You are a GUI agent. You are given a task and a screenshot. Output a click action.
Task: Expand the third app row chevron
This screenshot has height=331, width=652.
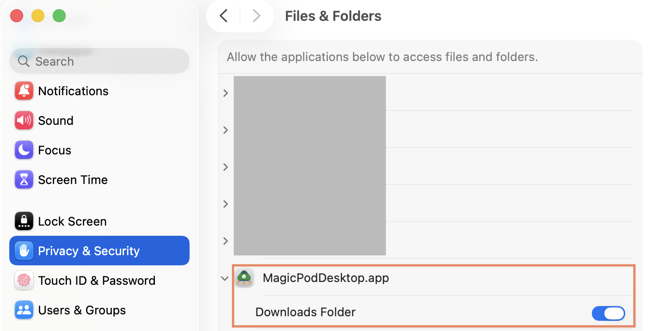pos(226,167)
